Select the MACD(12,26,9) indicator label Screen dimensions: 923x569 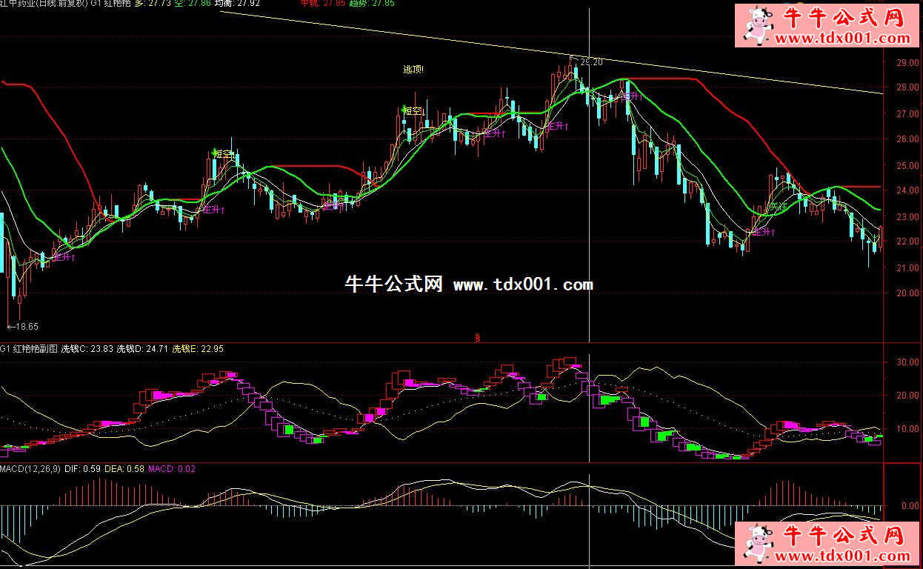click(x=31, y=468)
